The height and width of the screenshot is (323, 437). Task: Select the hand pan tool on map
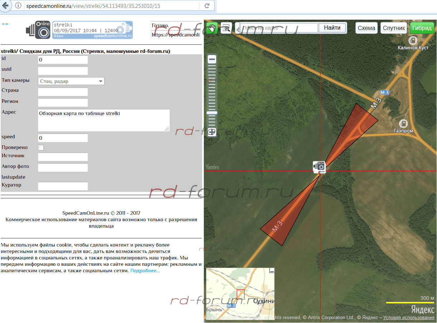click(212, 28)
